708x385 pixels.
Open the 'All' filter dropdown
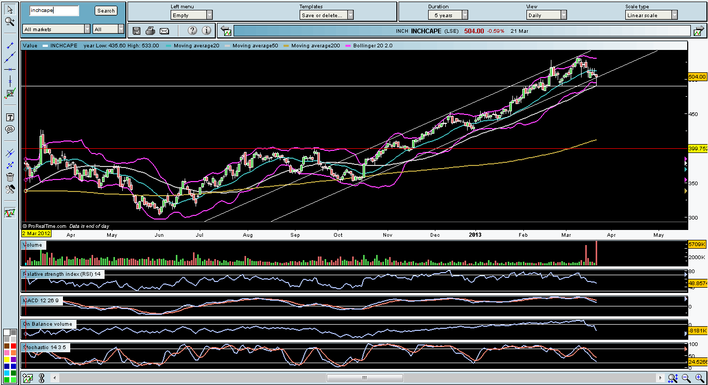coord(109,30)
